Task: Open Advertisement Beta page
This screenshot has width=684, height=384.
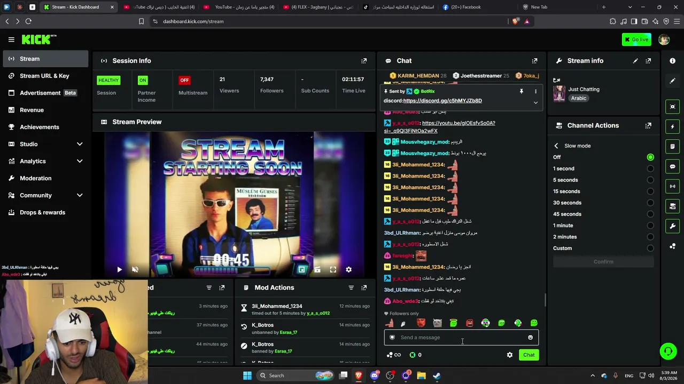Action: (45, 93)
